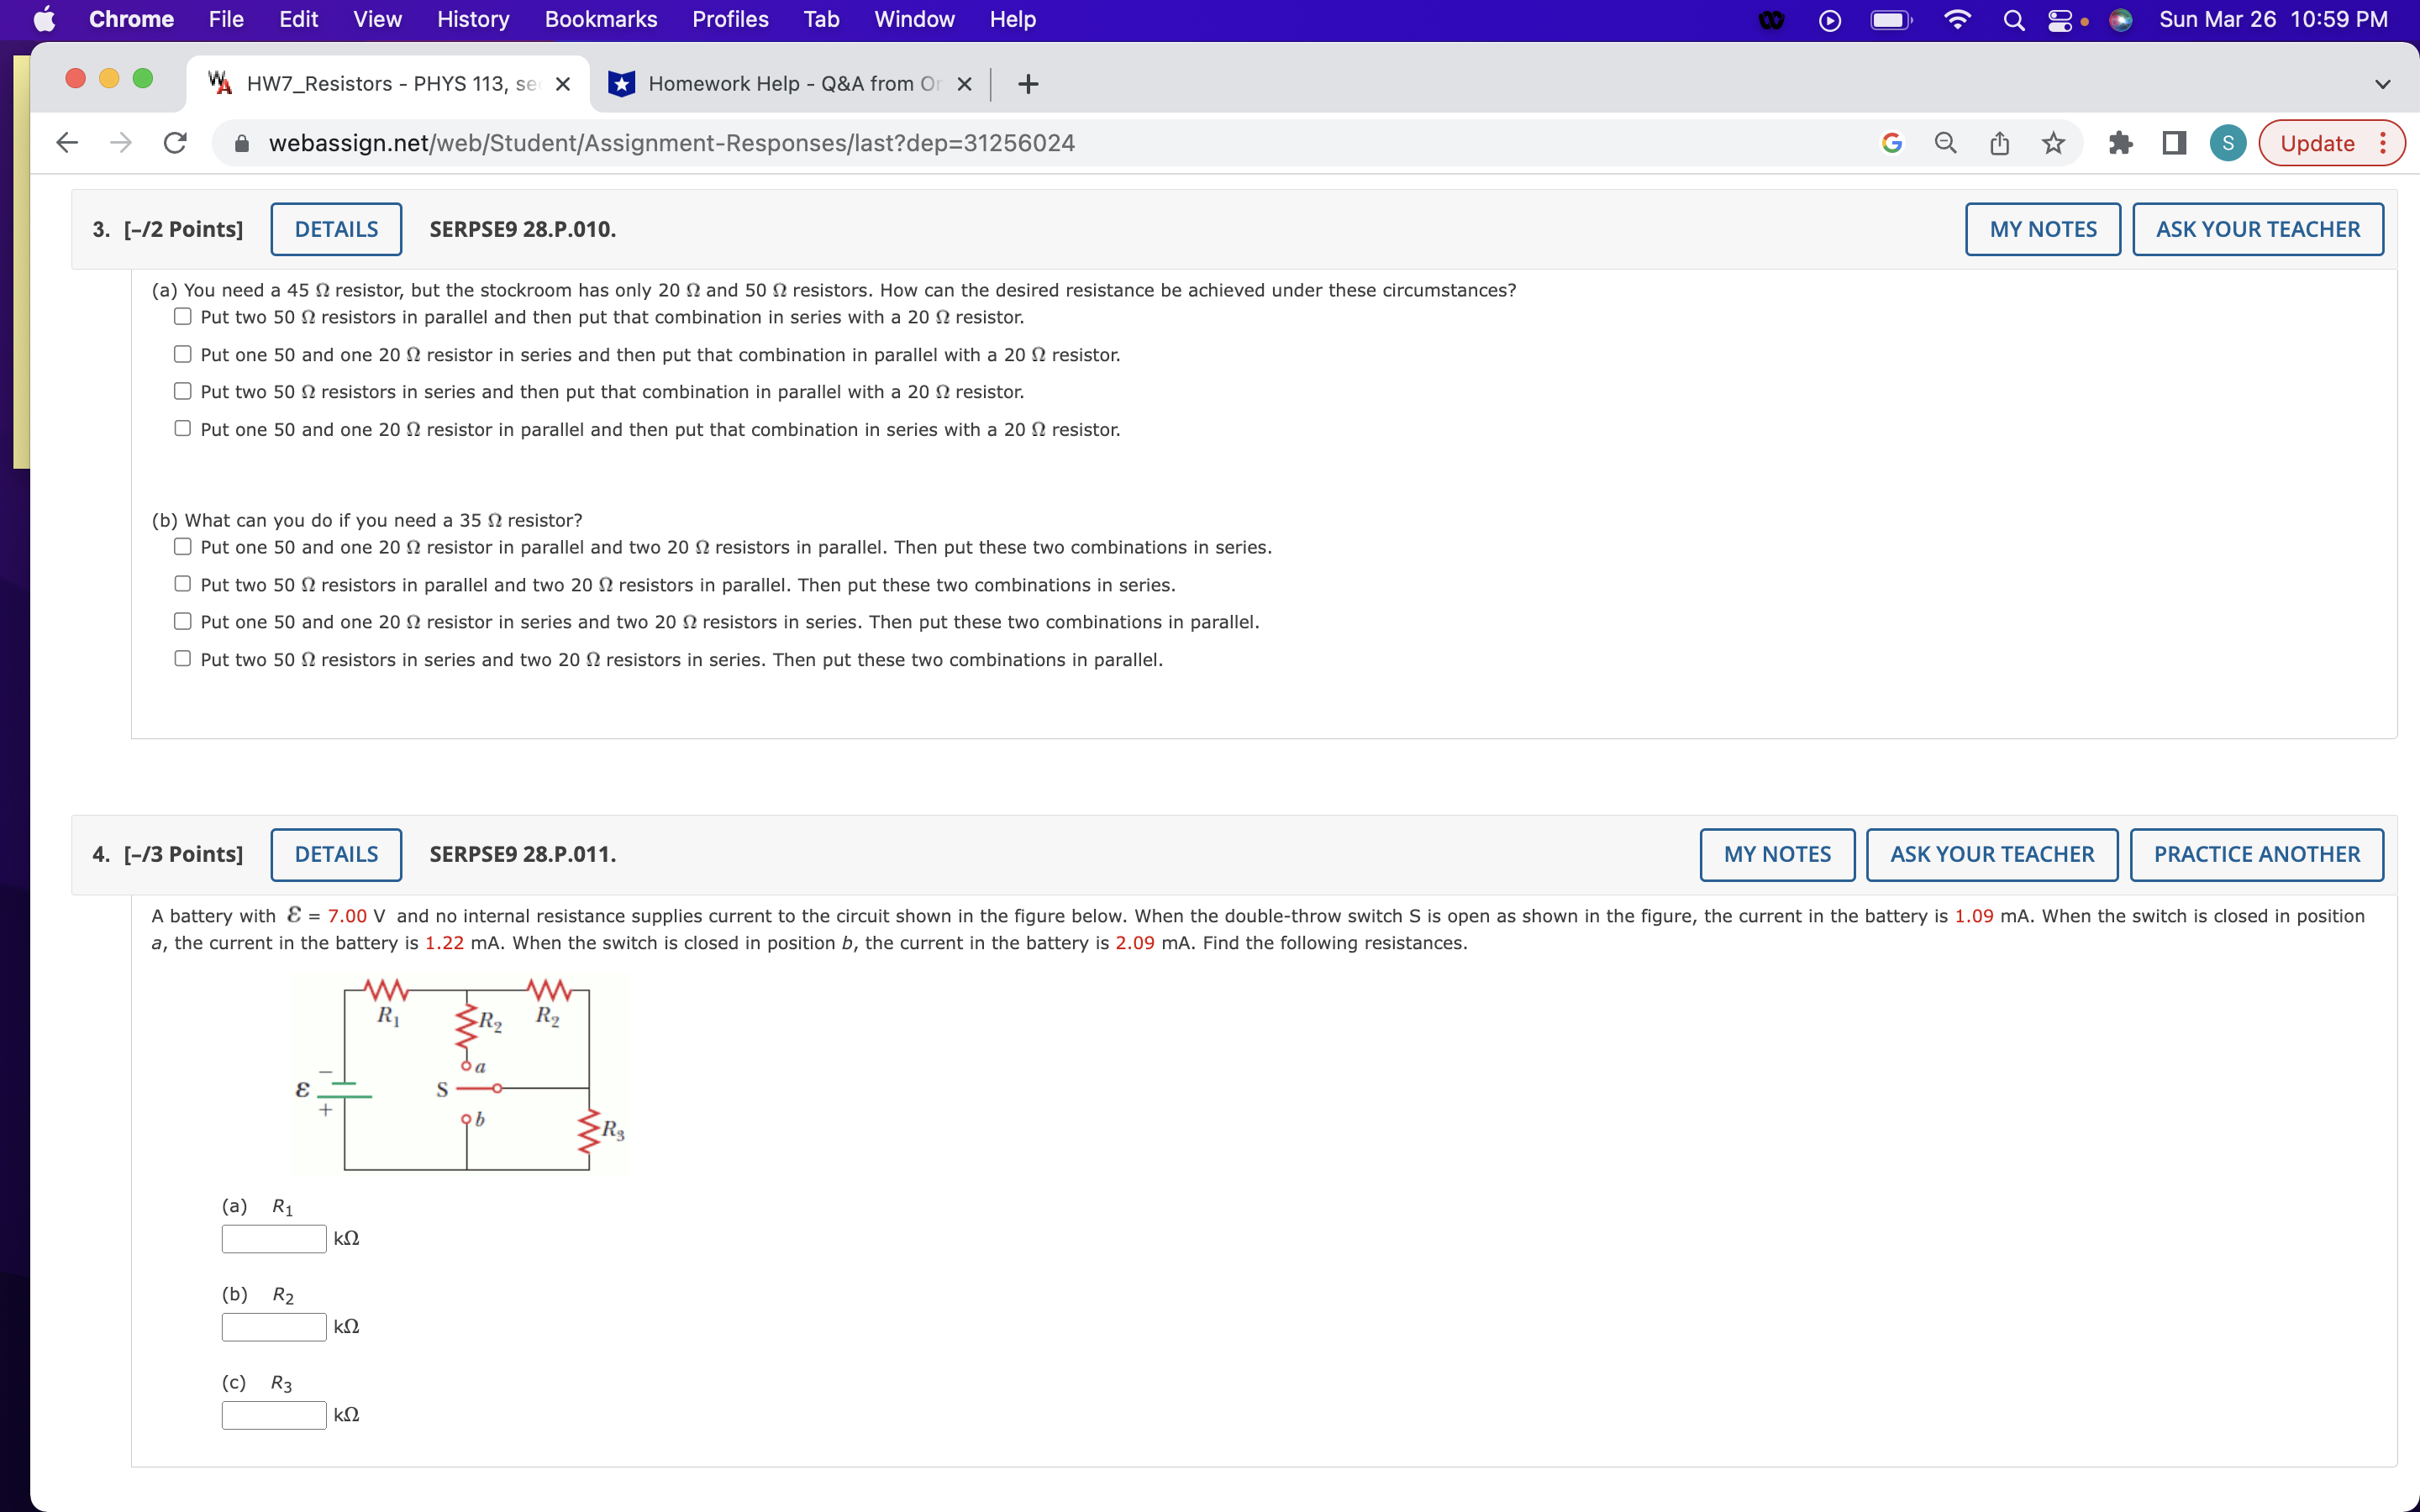Open the Chrome three-dot menu
2420x1512 pixels.
pyautogui.click(x=2384, y=143)
